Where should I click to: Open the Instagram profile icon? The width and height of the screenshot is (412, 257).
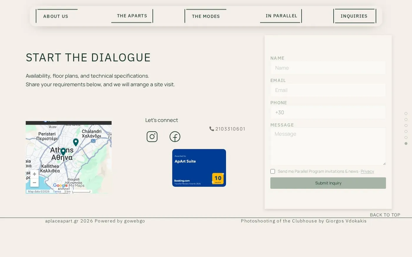coord(152,137)
